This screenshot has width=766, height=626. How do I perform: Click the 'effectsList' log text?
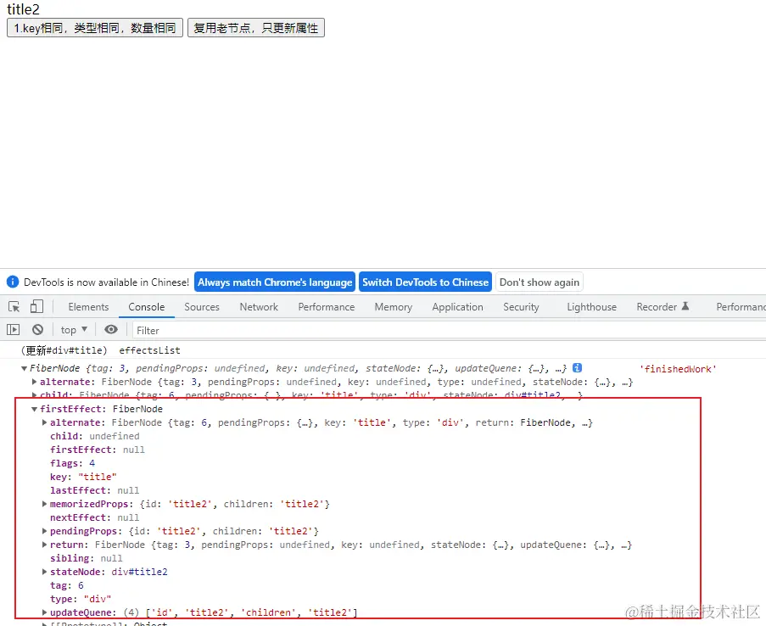(x=149, y=350)
